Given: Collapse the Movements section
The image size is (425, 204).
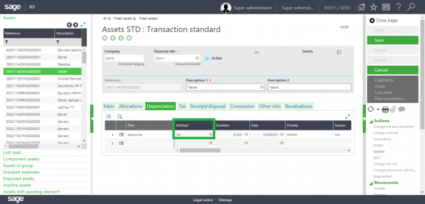Looking at the screenshot, I should tap(371, 183).
